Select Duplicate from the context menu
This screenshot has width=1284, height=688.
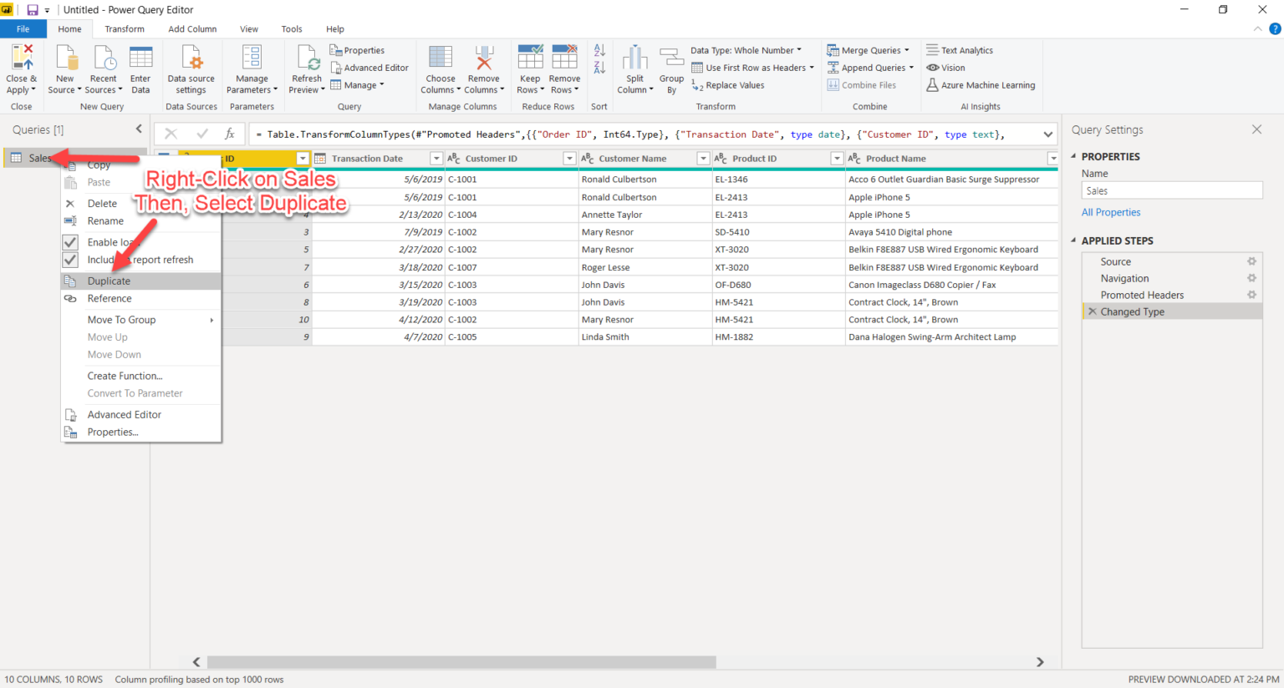(x=109, y=281)
